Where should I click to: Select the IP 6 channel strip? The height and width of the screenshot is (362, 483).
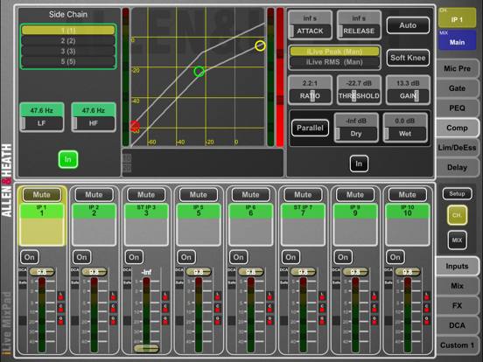(250, 224)
